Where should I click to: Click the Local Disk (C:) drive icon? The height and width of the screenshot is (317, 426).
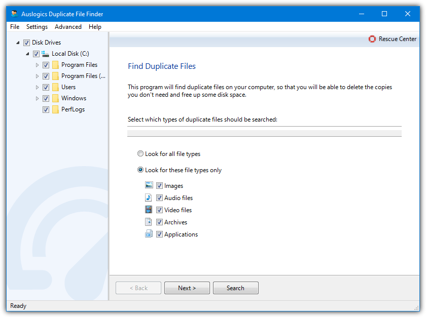point(45,54)
